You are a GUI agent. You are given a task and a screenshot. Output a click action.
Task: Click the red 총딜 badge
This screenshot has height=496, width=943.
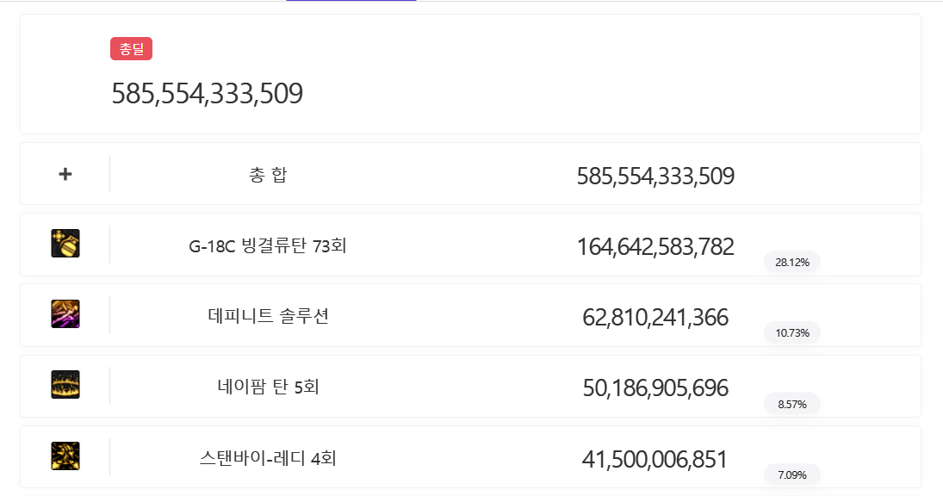point(131,49)
